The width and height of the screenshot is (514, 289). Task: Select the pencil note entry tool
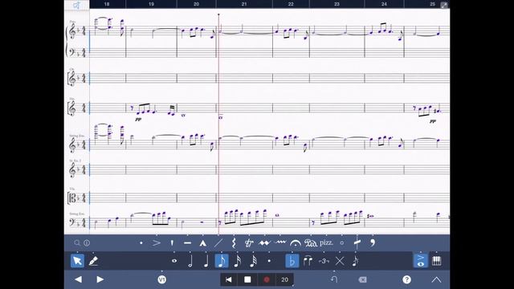93,261
